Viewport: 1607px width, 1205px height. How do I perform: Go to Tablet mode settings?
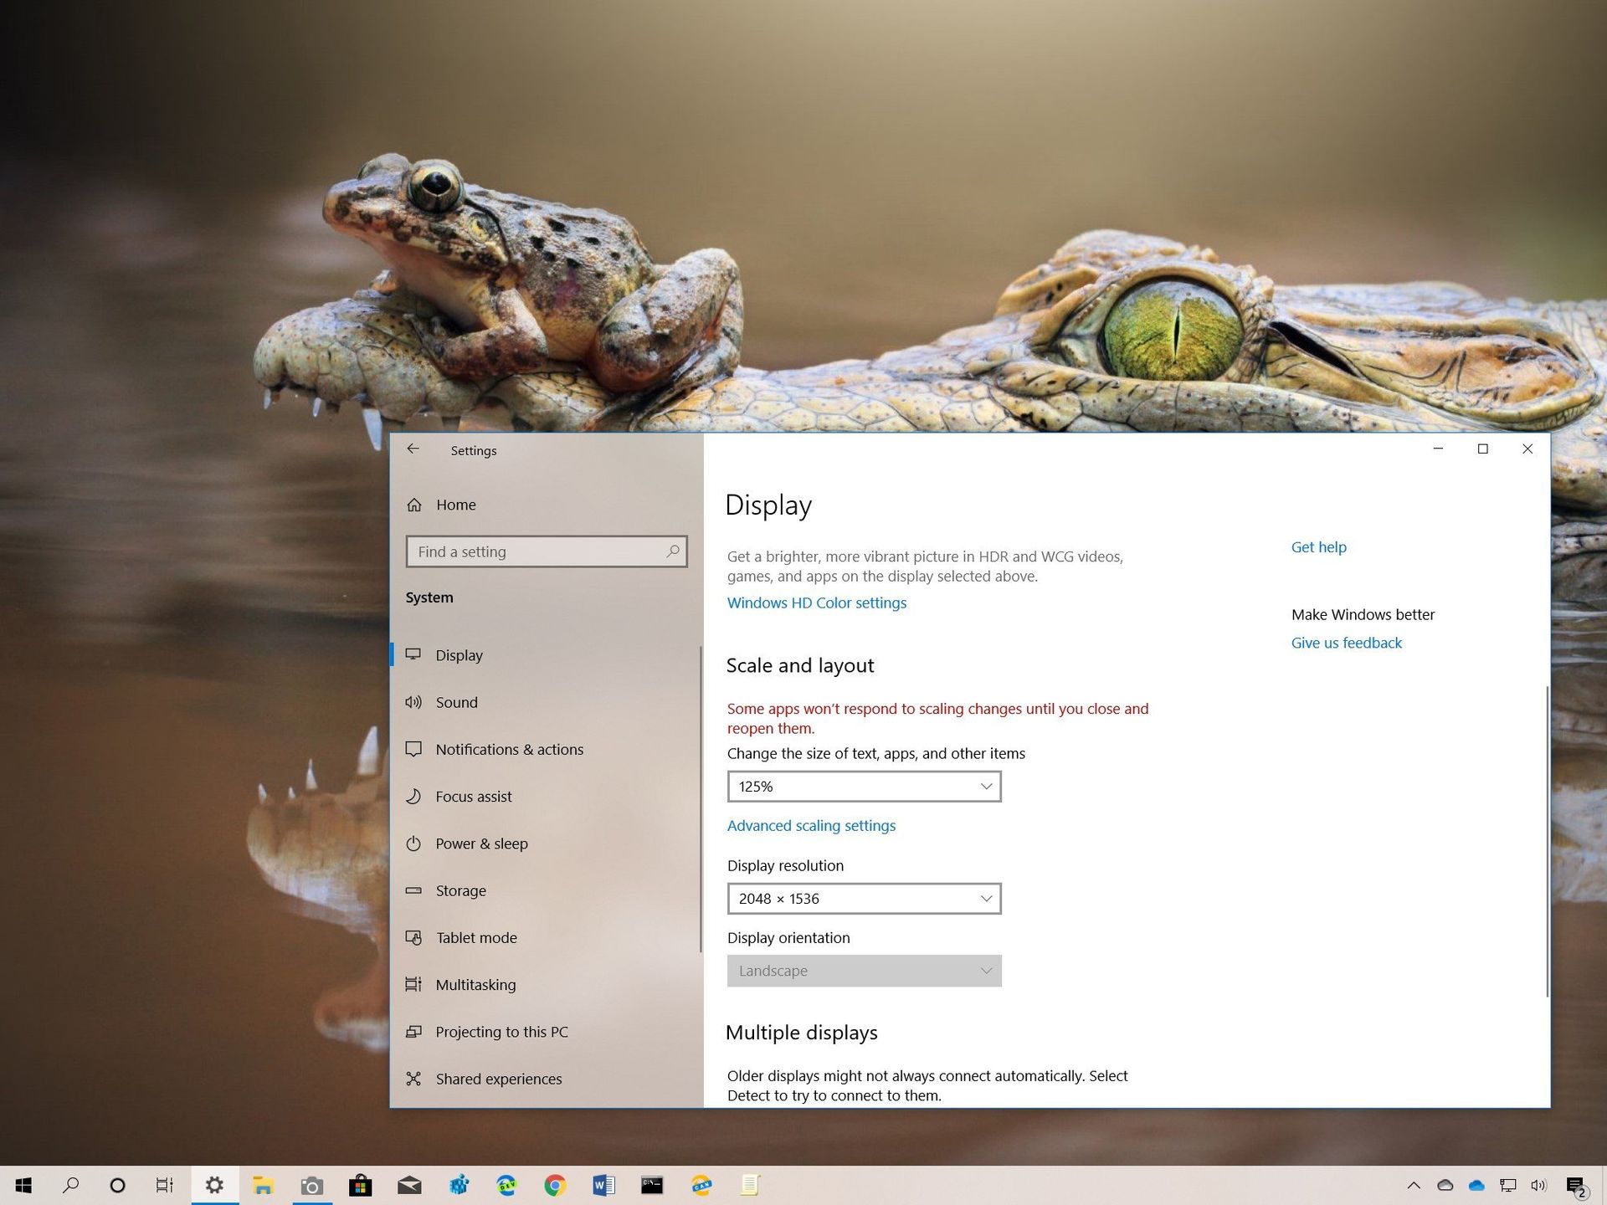point(475,937)
